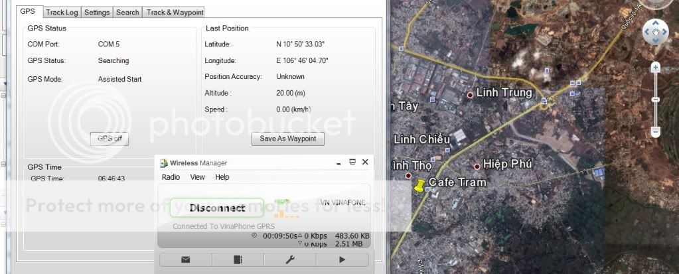Open the phonebook icon in Wireless Manager
This screenshot has height=274, width=679.
click(x=238, y=259)
